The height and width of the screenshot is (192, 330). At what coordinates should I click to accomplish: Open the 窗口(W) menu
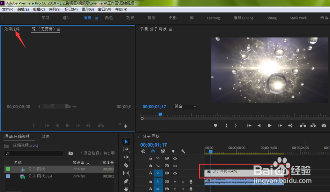pos(104,9)
